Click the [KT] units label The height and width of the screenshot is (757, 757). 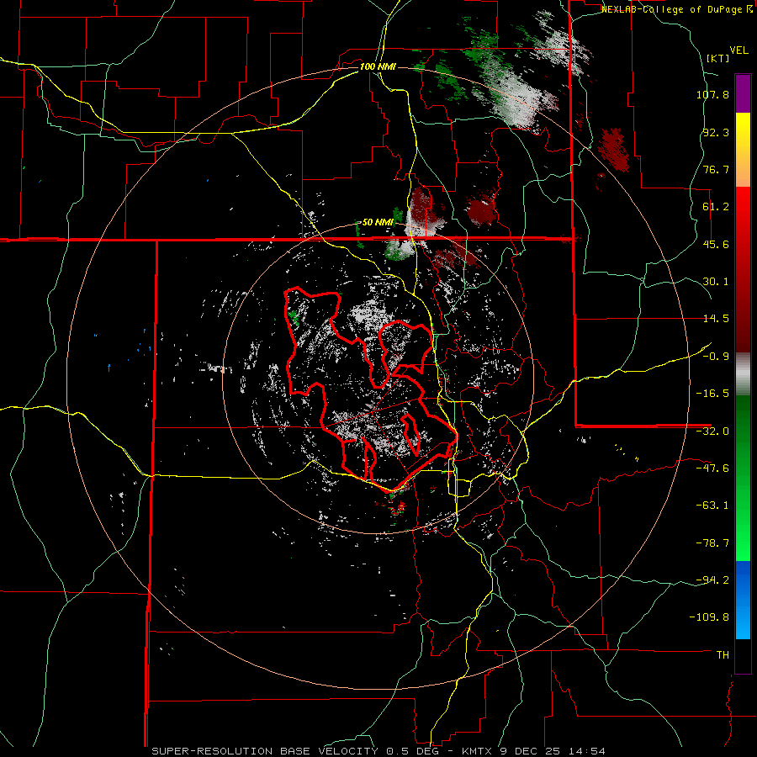point(718,58)
